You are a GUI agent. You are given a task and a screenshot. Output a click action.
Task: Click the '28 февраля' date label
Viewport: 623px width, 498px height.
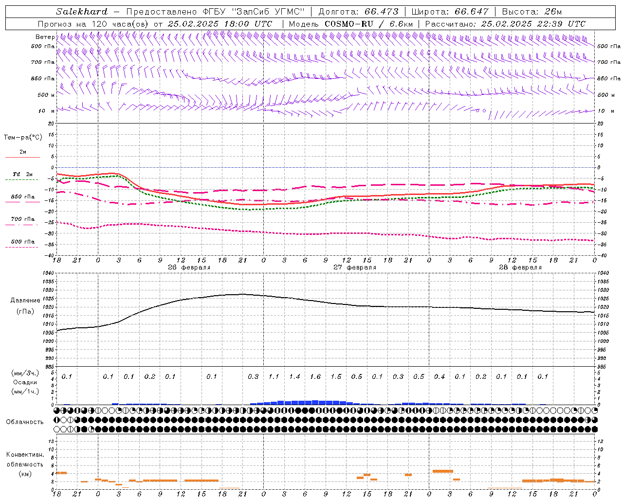[520, 267]
